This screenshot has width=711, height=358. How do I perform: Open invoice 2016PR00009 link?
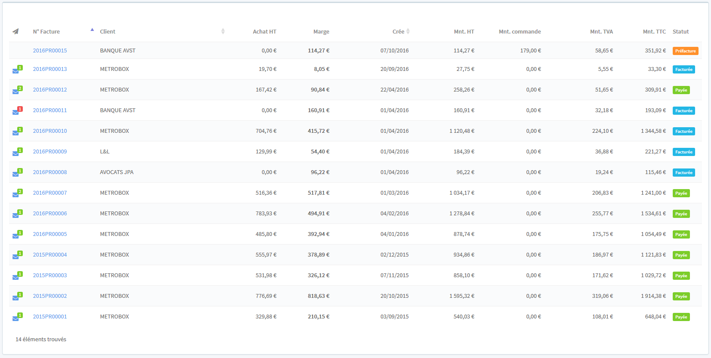(50, 151)
